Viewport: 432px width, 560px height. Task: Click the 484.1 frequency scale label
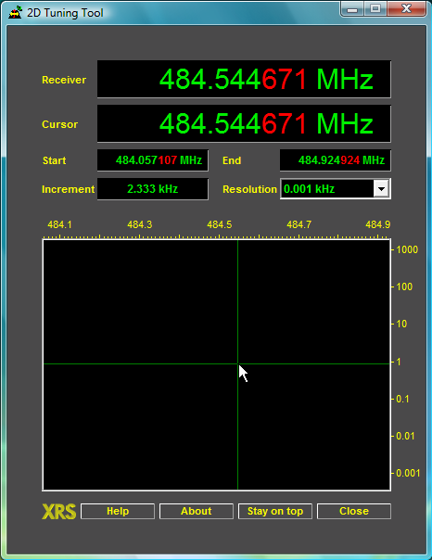tap(59, 224)
